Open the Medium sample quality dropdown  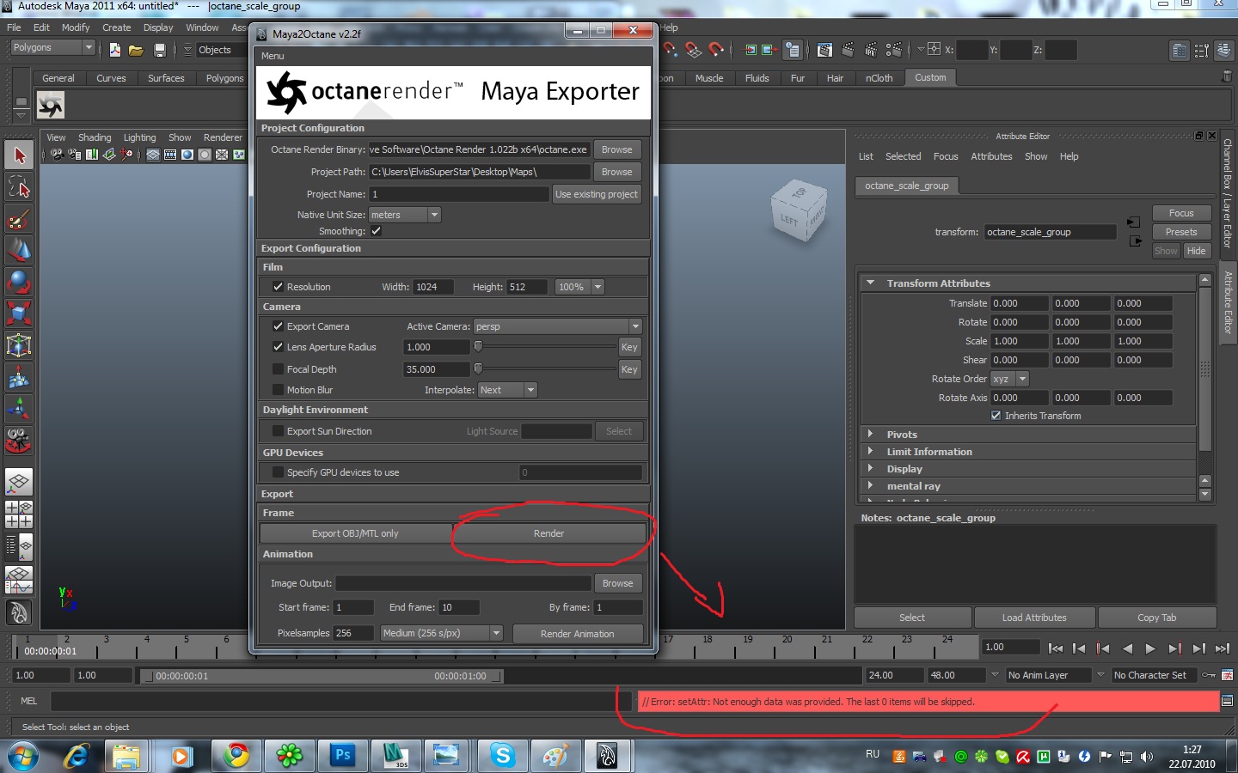click(x=441, y=633)
